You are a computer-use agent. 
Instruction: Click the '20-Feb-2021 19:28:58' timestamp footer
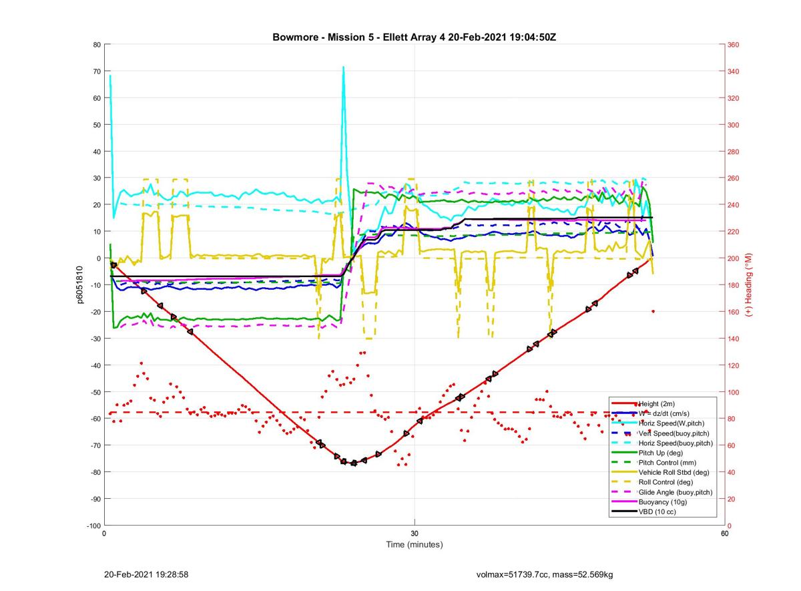tap(146, 574)
